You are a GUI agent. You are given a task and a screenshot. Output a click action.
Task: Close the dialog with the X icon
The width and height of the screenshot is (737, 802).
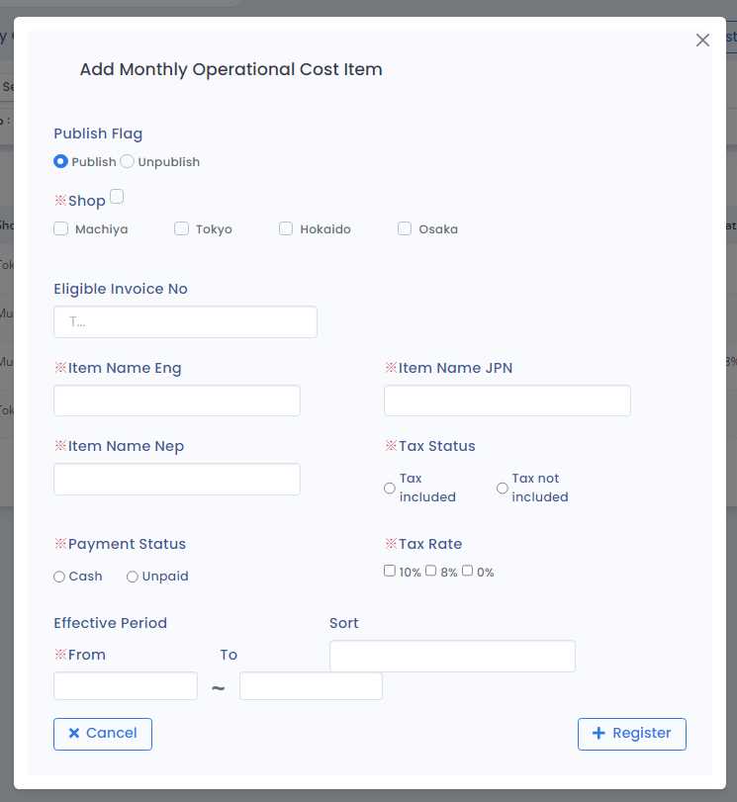click(703, 41)
